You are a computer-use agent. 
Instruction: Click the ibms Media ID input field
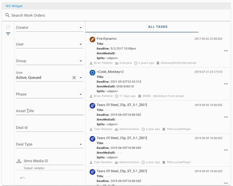(53, 161)
